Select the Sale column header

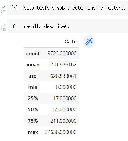pyautogui.click(x=71, y=41)
